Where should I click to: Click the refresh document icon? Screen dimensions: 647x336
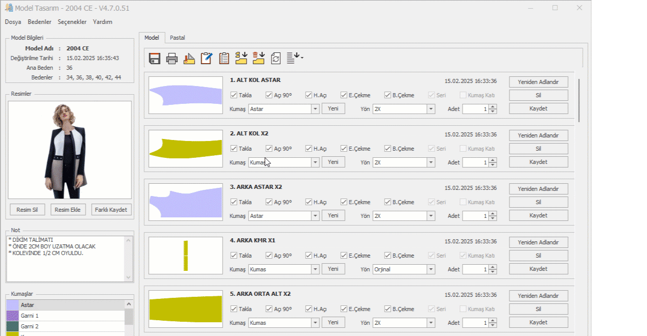pyautogui.click(x=276, y=59)
